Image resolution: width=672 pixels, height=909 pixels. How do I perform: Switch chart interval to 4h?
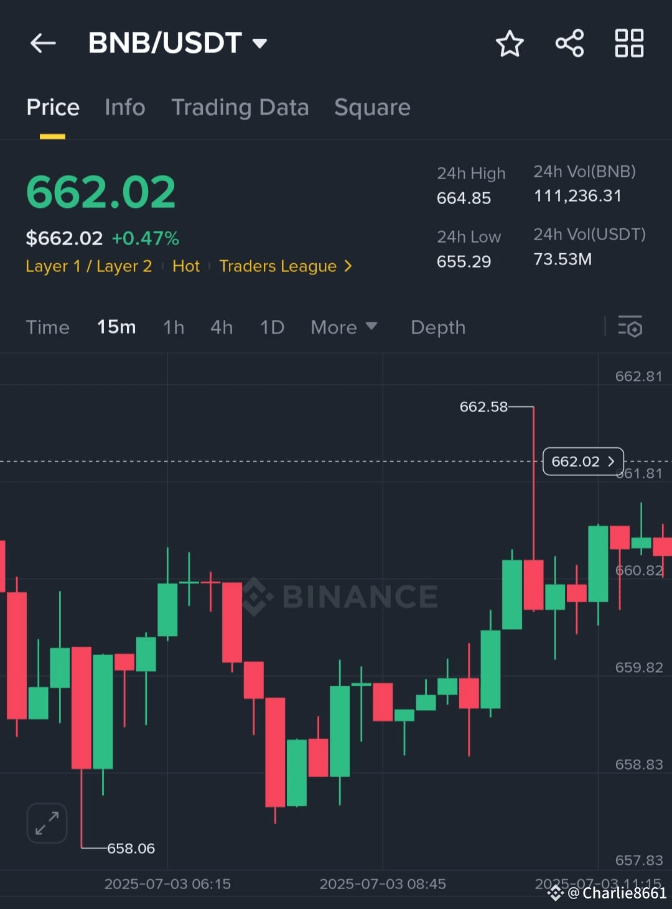(x=222, y=327)
